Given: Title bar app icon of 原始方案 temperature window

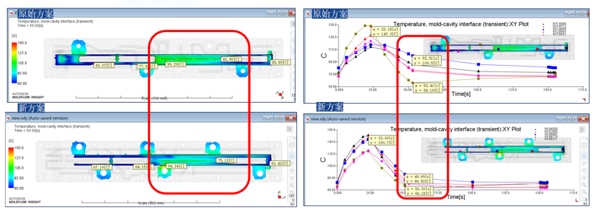Looking at the screenshot, I should point(12,13).
